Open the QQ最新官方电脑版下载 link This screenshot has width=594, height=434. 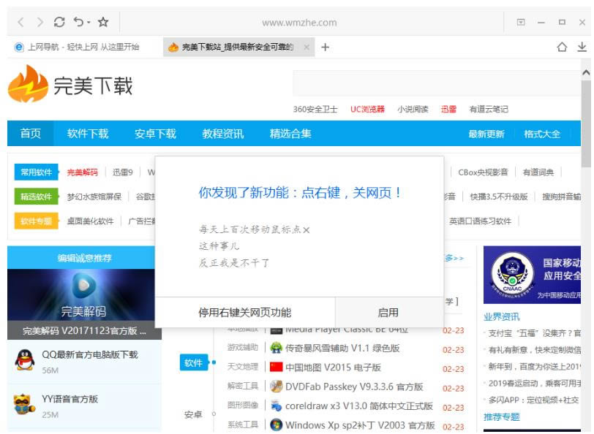coord(90,354)
